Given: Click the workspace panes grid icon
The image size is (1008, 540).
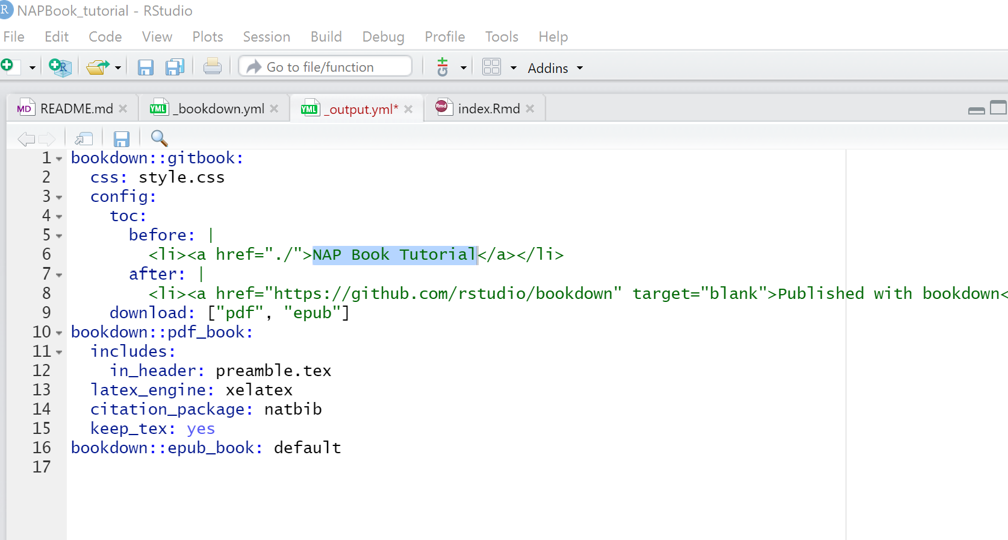Looking at the screenshot, I should click(491, 67).
